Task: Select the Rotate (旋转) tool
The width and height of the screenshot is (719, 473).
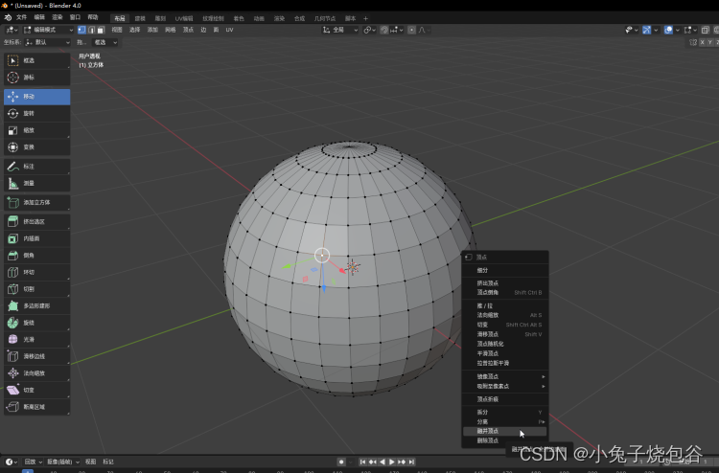Action: 36,114
